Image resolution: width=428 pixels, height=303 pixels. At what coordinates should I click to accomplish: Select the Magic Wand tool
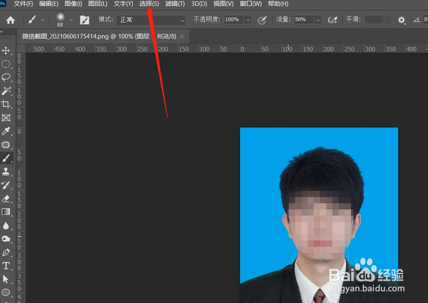pos(6,91)
